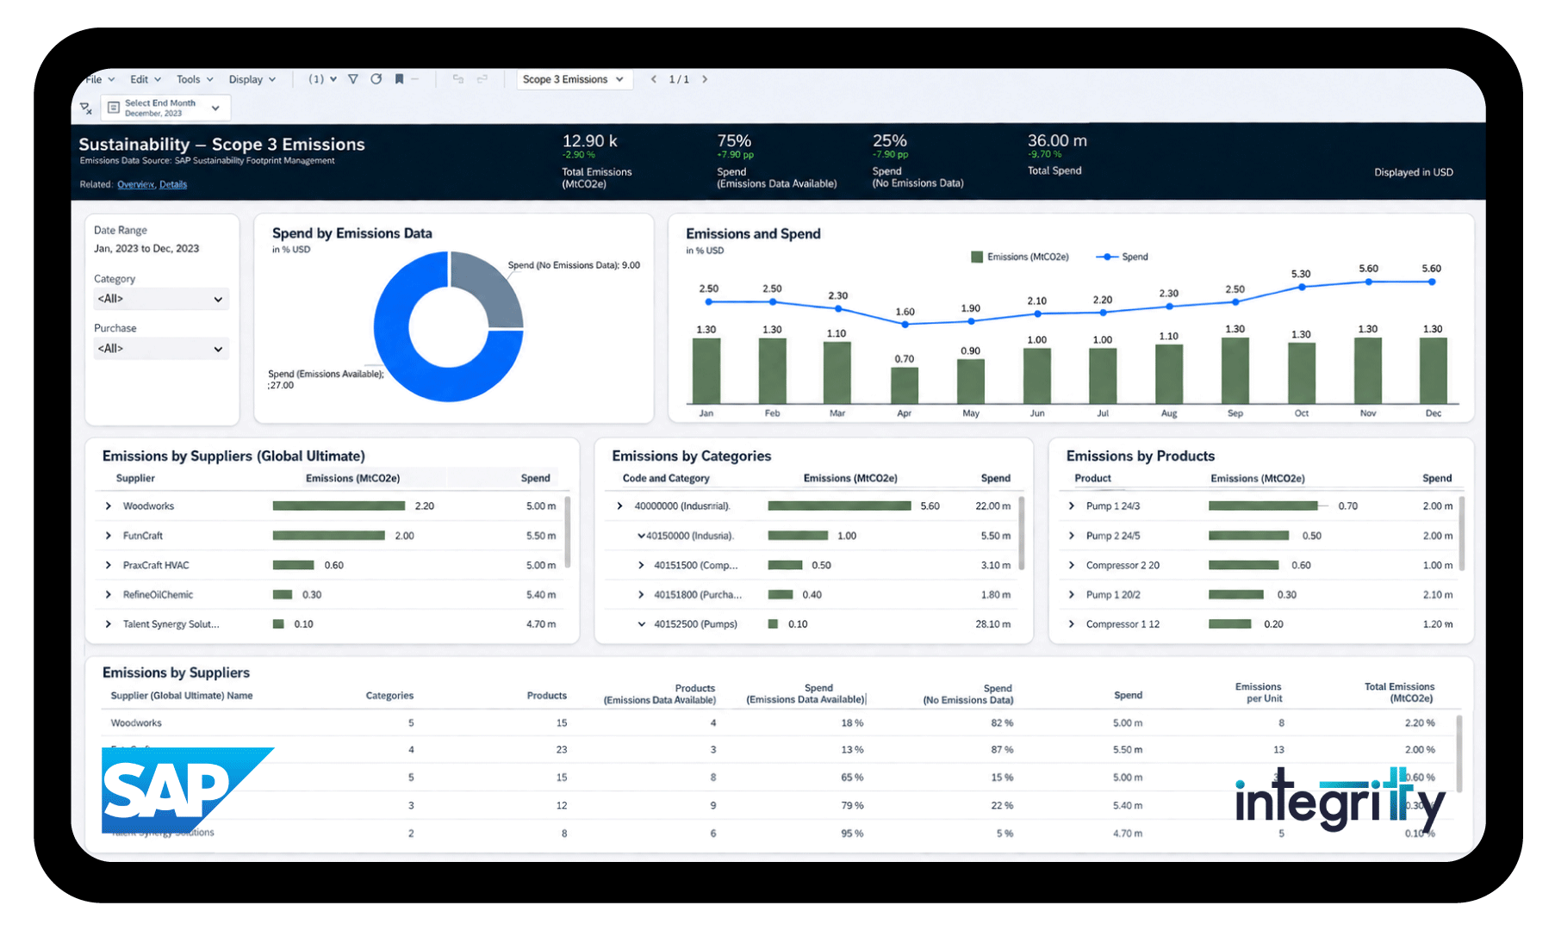Expand the Pump 1 24/3 product row
1555x930 pixels.
click(1072, 506)
